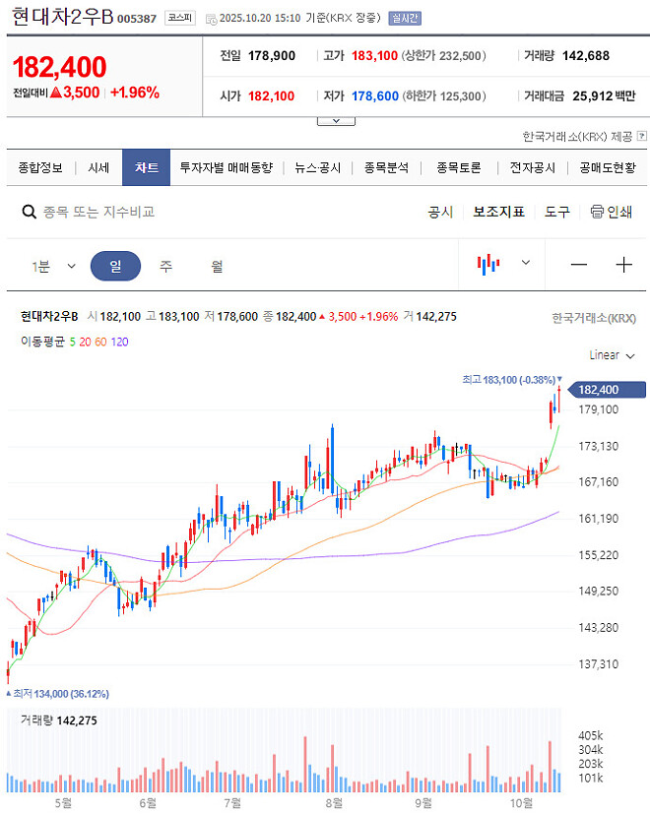Zoom in the chart using the plus icon
This screenshot has width=650, height=814.
[x=624, y=264]
